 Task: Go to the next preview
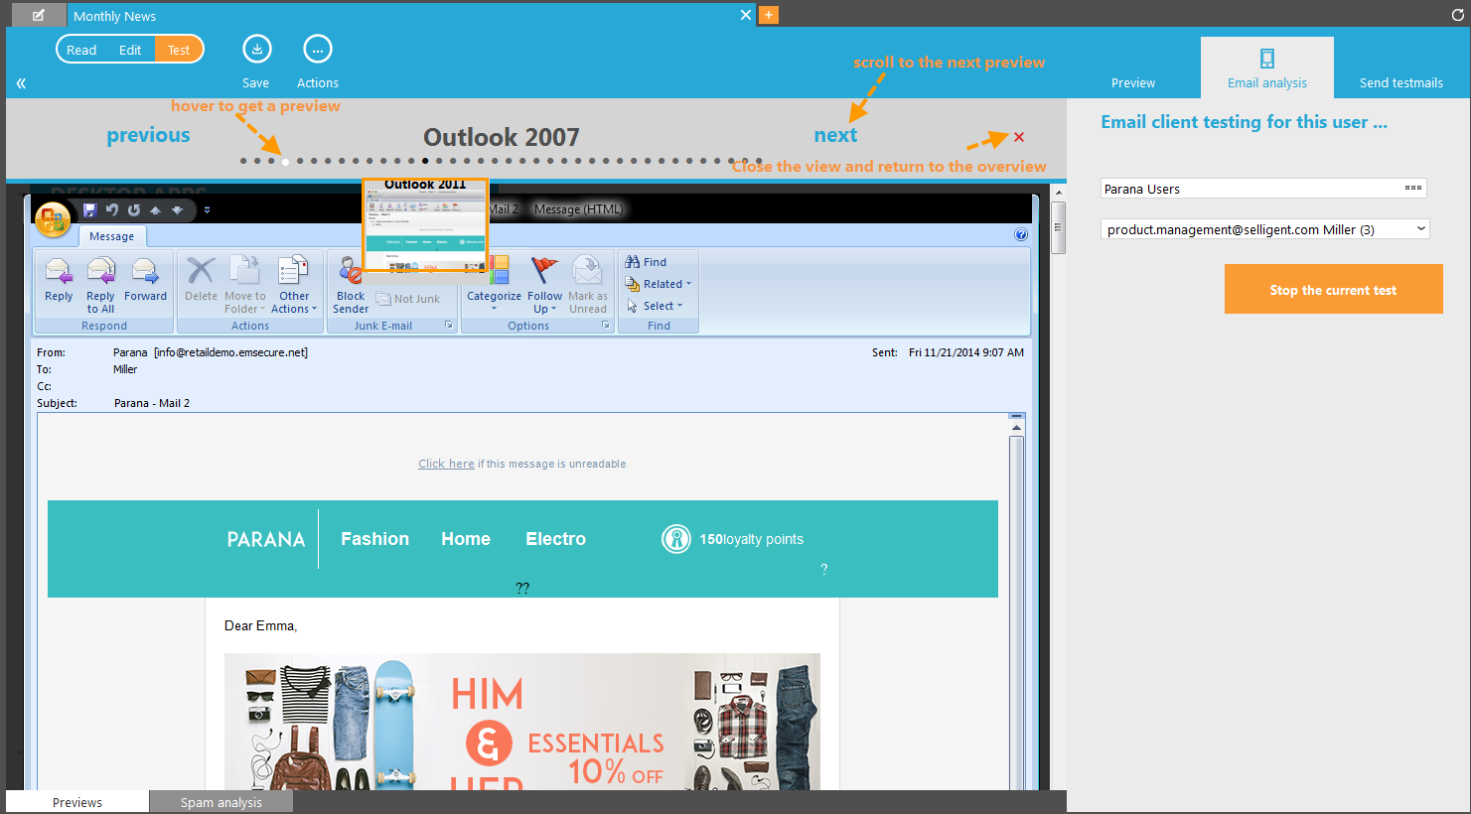835,135
